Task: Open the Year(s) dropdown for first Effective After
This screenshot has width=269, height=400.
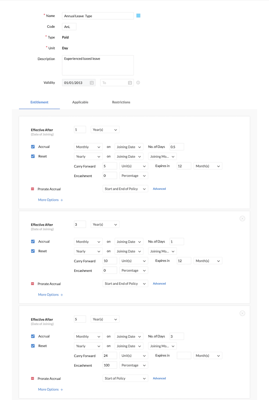Action: (x=105, y=130)
